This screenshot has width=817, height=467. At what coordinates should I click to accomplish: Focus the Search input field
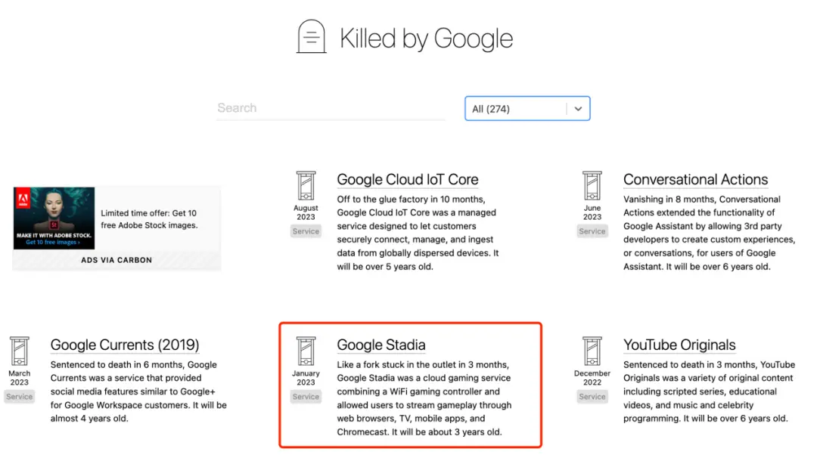331,108
